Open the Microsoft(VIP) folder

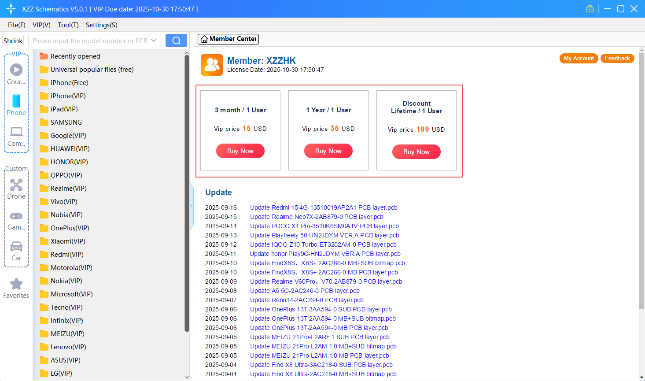point(66,294)
